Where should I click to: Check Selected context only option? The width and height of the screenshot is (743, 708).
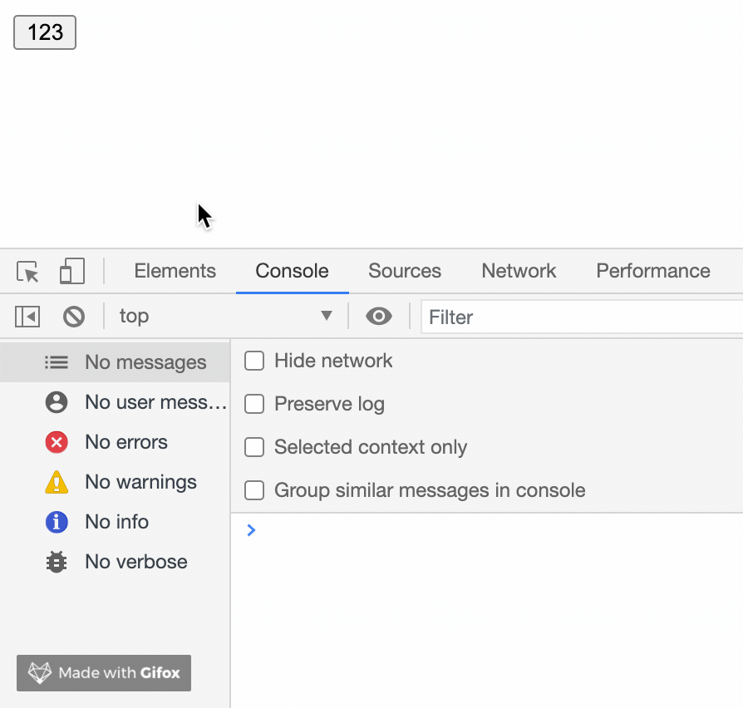click(254, 447)
